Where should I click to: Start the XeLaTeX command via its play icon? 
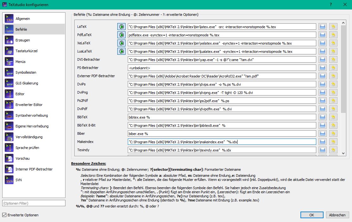click(x=121, y=43)
